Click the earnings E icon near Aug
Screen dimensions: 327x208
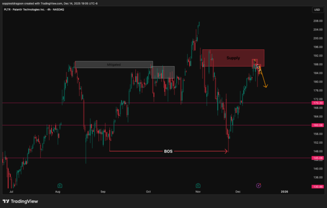point(60,185)
